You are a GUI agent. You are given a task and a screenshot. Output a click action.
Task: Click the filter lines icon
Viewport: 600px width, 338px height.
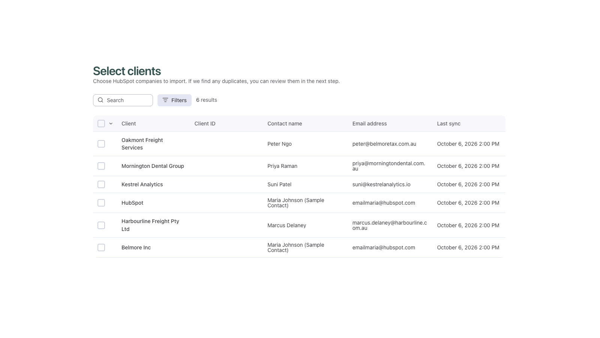pos(165,100)
